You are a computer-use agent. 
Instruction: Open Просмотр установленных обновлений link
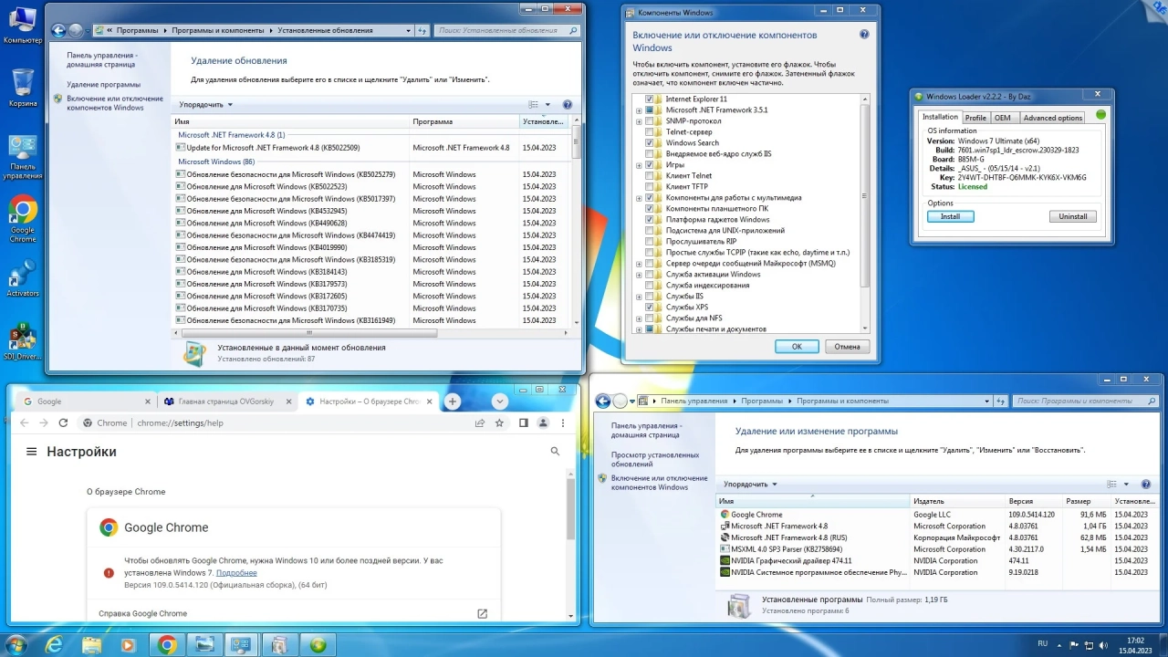coord(655,459)
